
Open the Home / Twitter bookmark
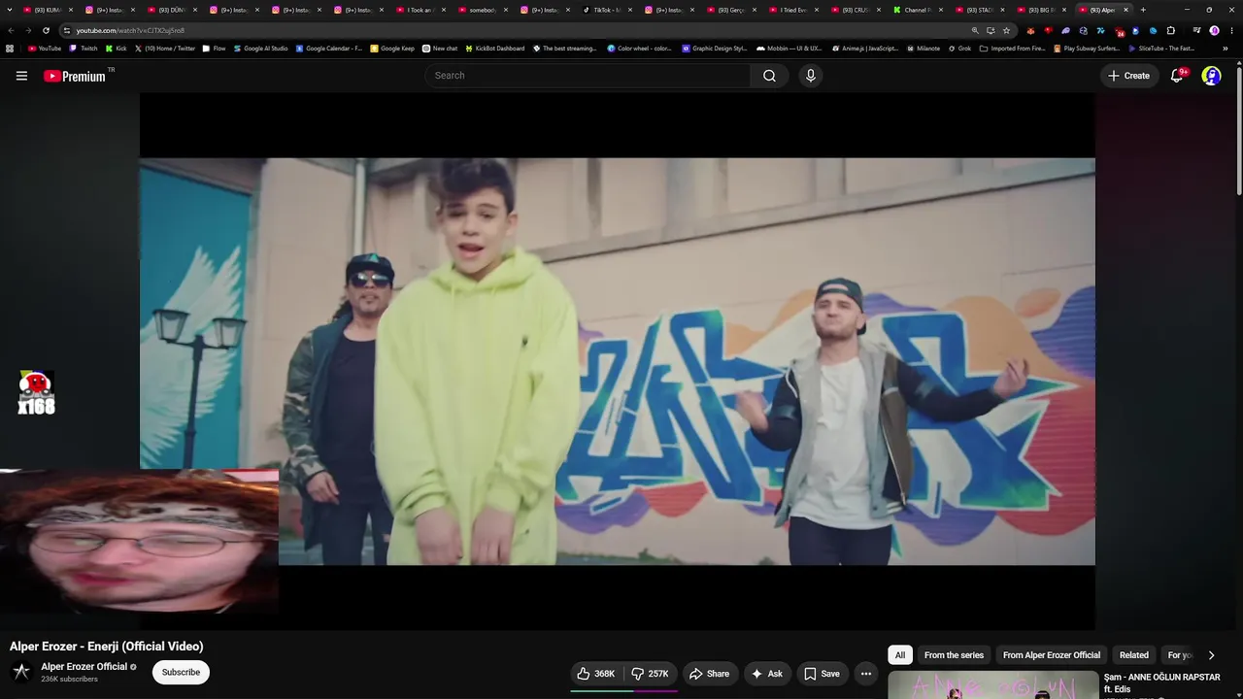tap(165, 49)
